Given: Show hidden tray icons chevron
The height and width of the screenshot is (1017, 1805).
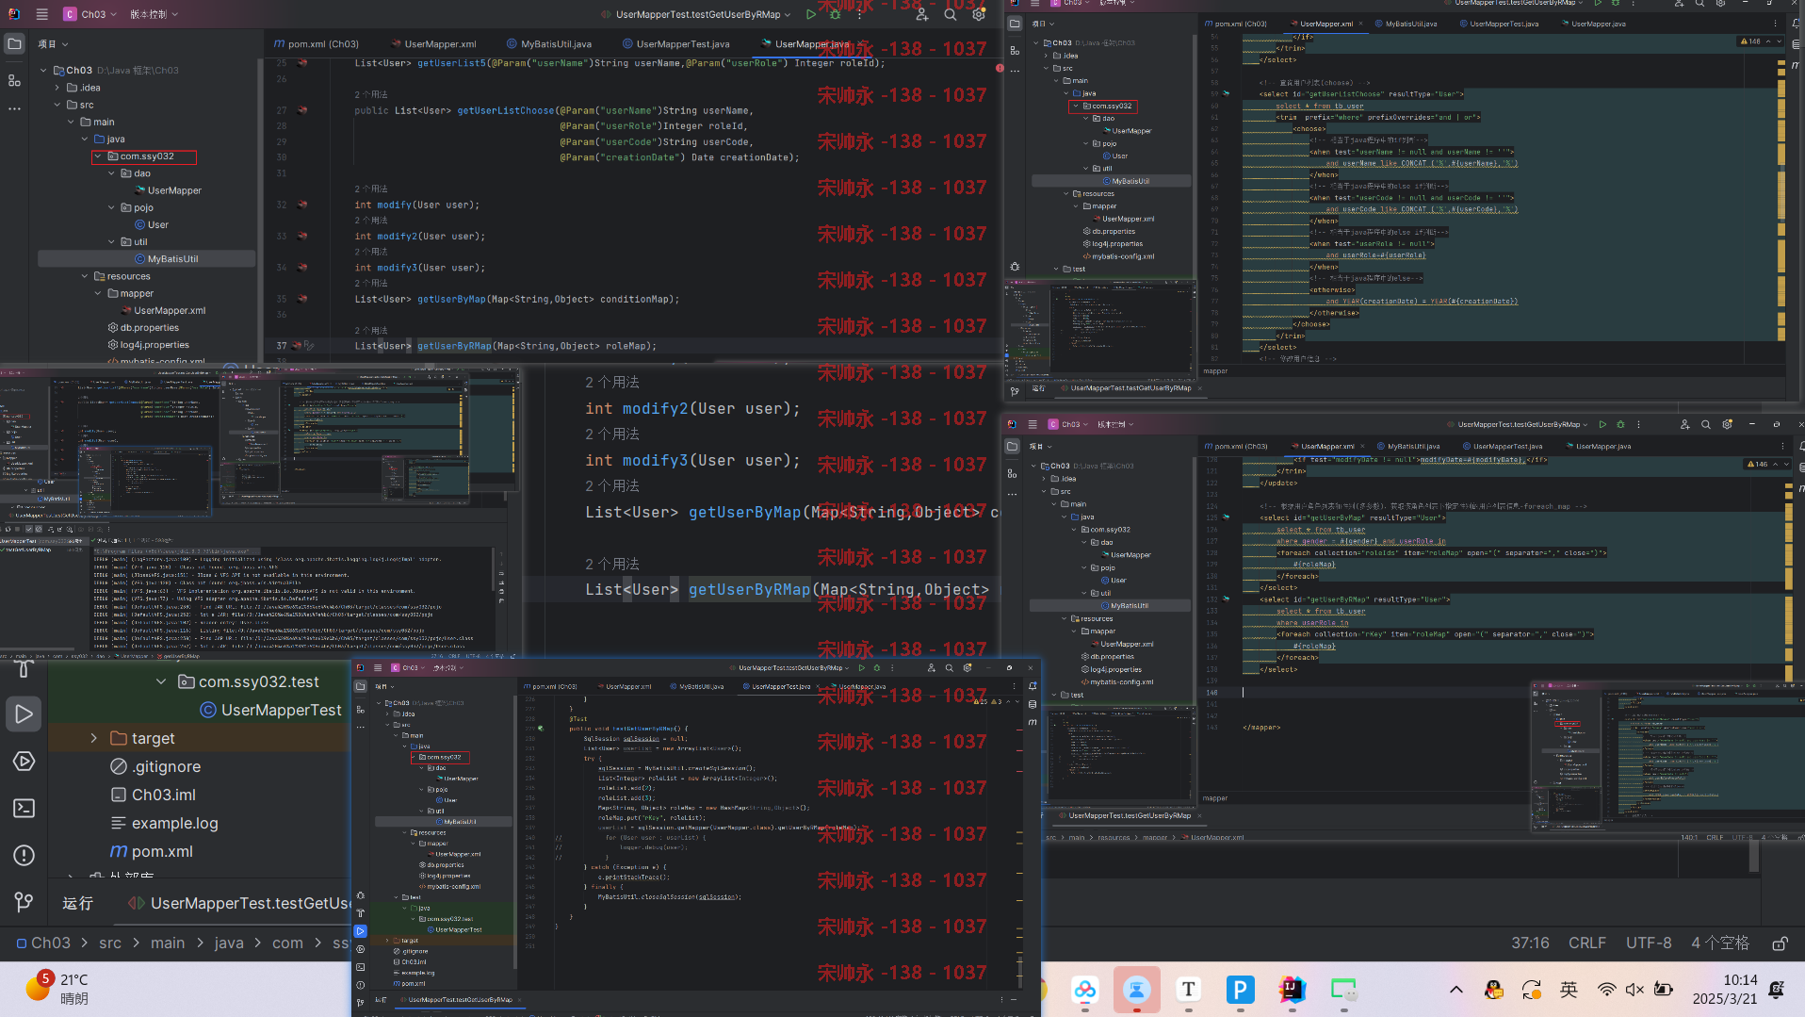Looking at the screenshot, I should pos(1456,990).
